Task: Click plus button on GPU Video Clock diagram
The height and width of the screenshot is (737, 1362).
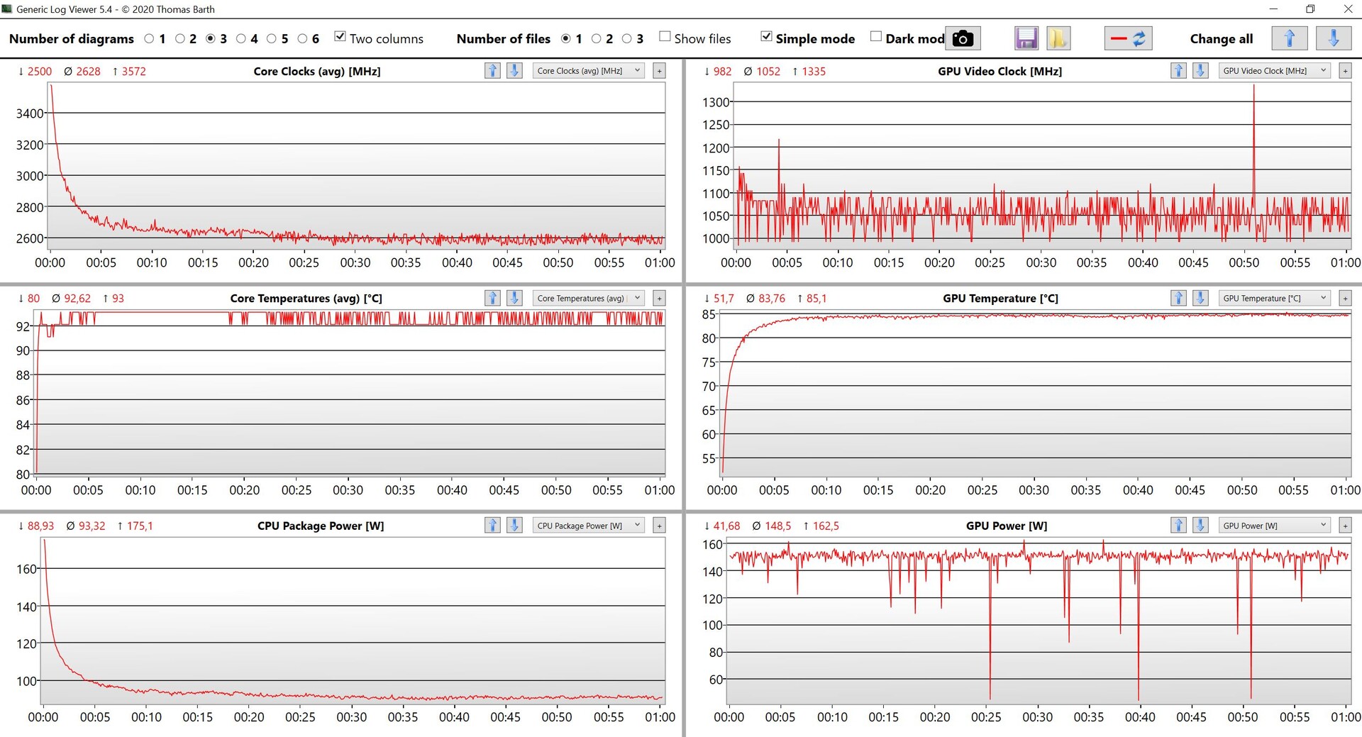Action: (1345, 71)
